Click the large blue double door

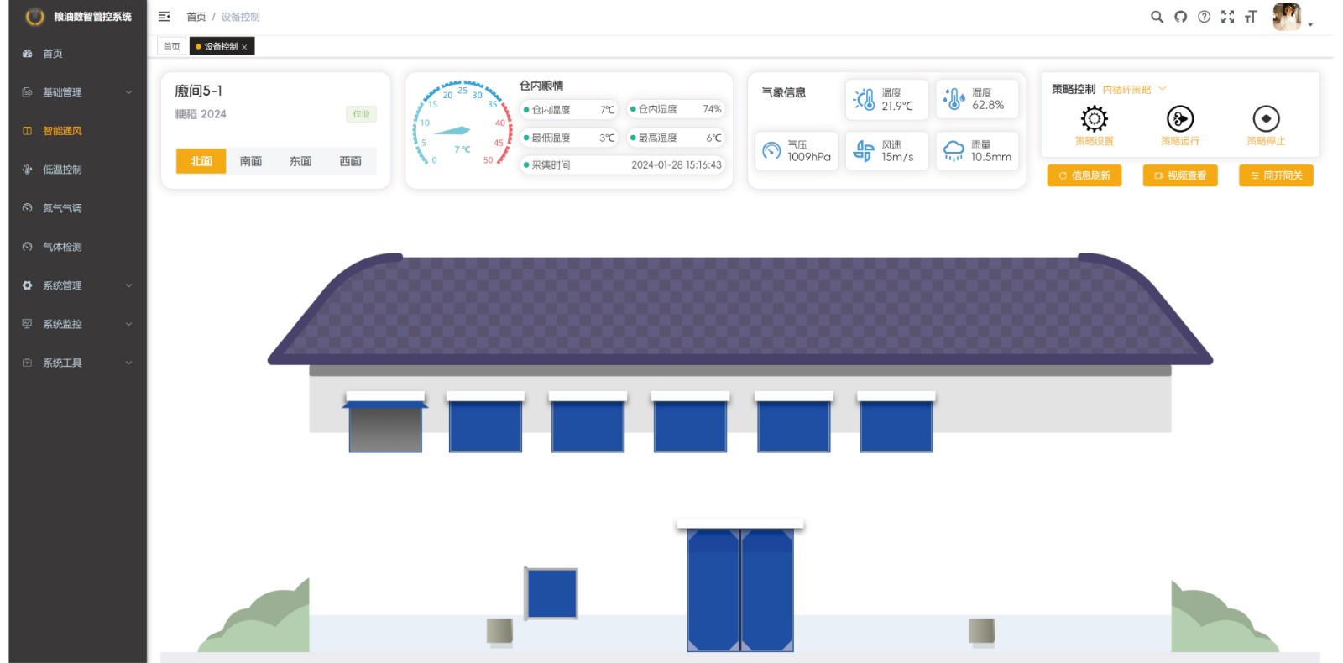[x=739, y=589]
